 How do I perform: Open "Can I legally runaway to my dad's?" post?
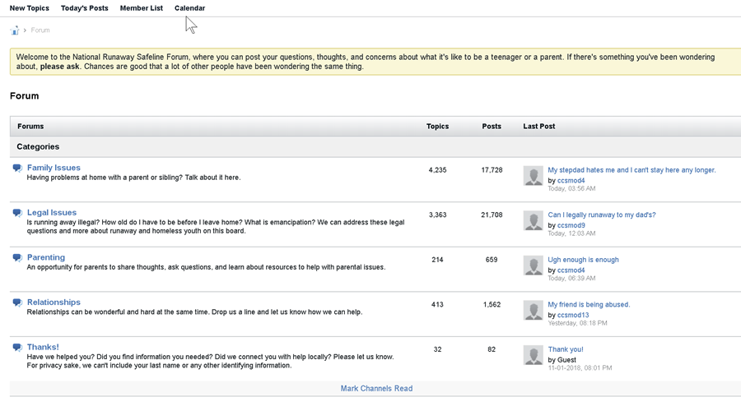pos(602,215)
